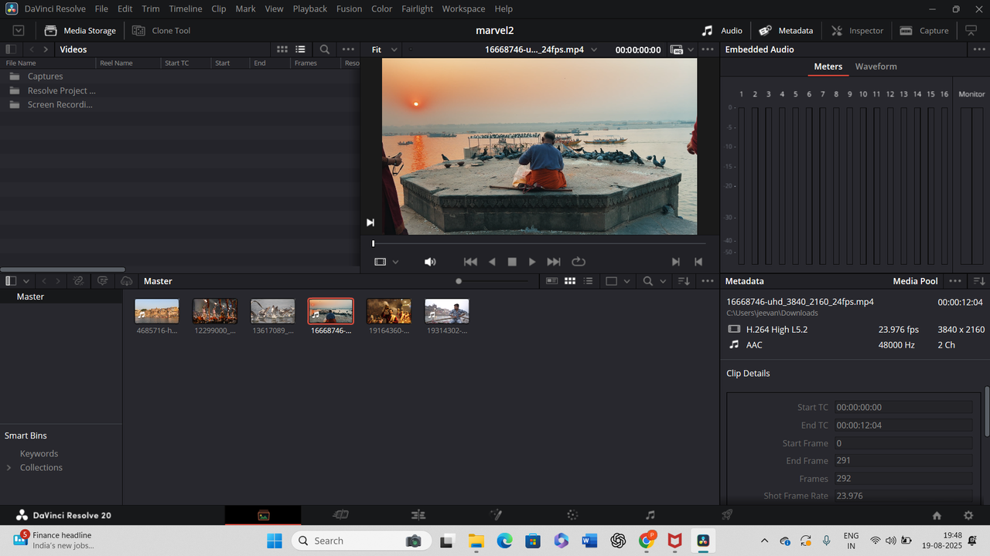This screenshot has width=990, height=556.
Task: Click the Media Storage button
Action: [80, 31]
